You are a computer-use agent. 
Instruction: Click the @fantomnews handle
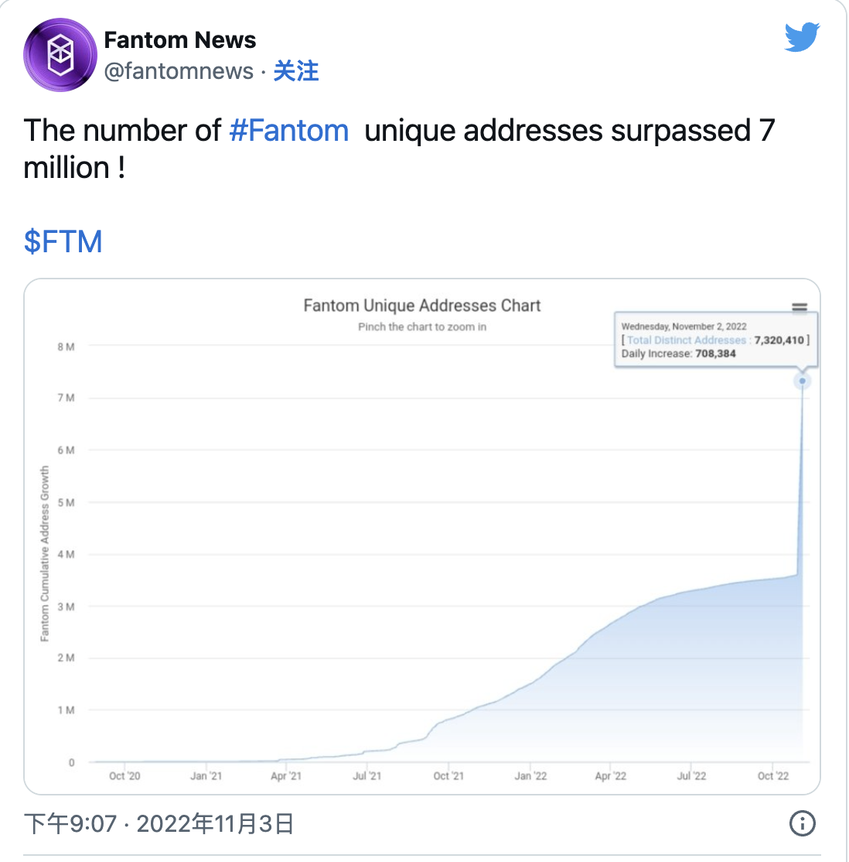179,71
